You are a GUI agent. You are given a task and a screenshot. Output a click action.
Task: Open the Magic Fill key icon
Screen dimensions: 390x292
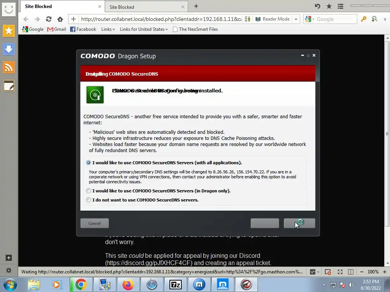(x=364, y=19)
